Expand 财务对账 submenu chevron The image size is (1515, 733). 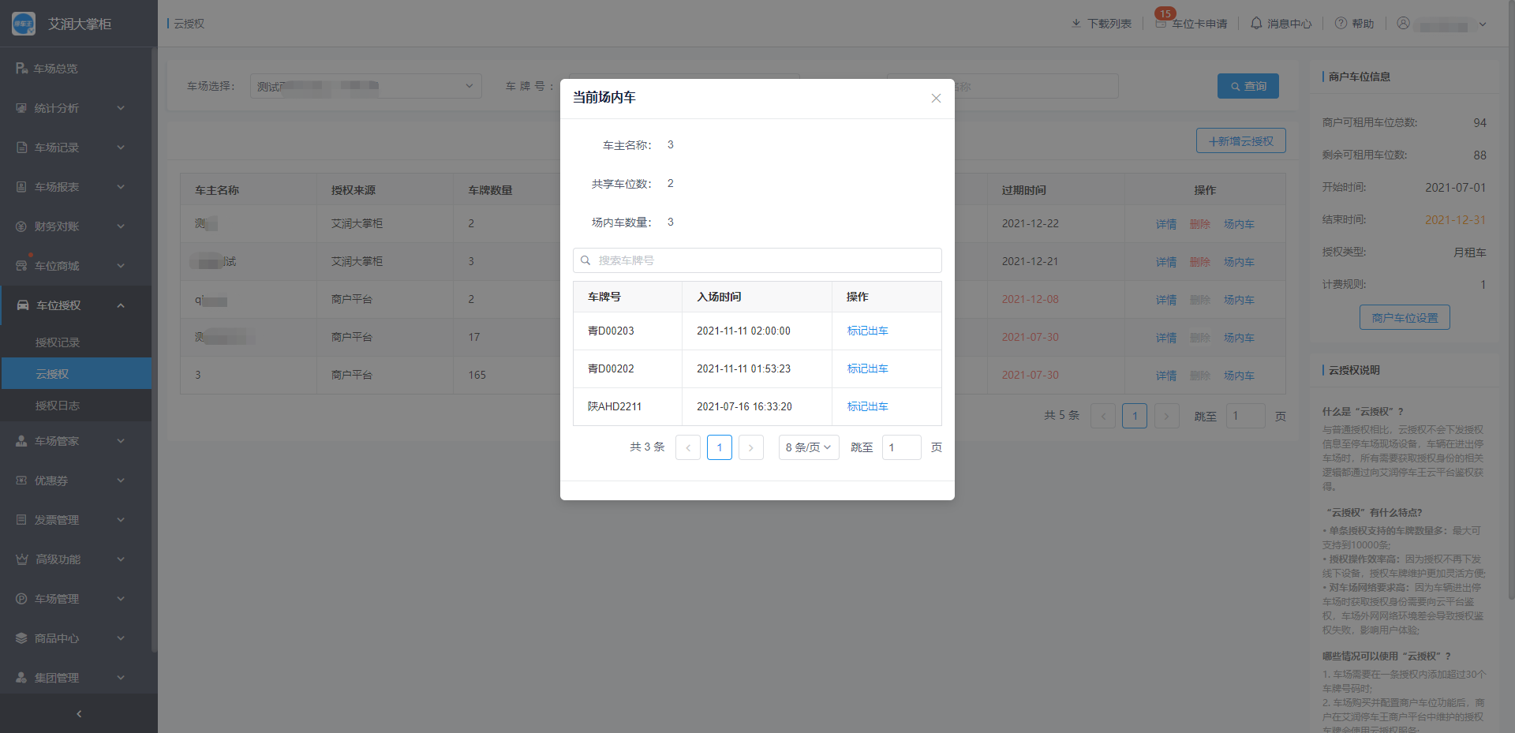121,226
